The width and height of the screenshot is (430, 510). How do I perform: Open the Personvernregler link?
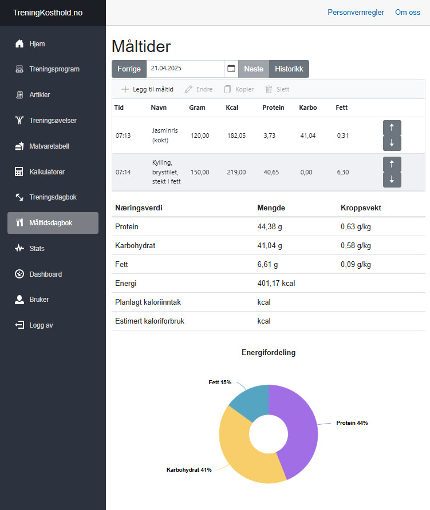356,13
